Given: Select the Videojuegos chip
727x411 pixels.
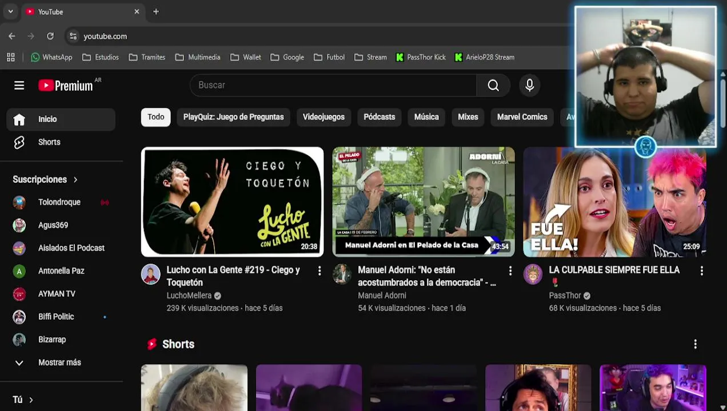Looking at the screenshot, I should tap(323, 117).
